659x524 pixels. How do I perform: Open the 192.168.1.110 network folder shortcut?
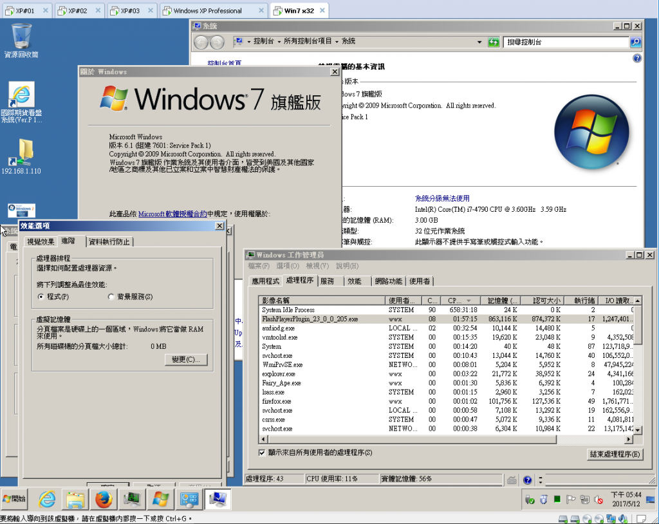(21, 156)
